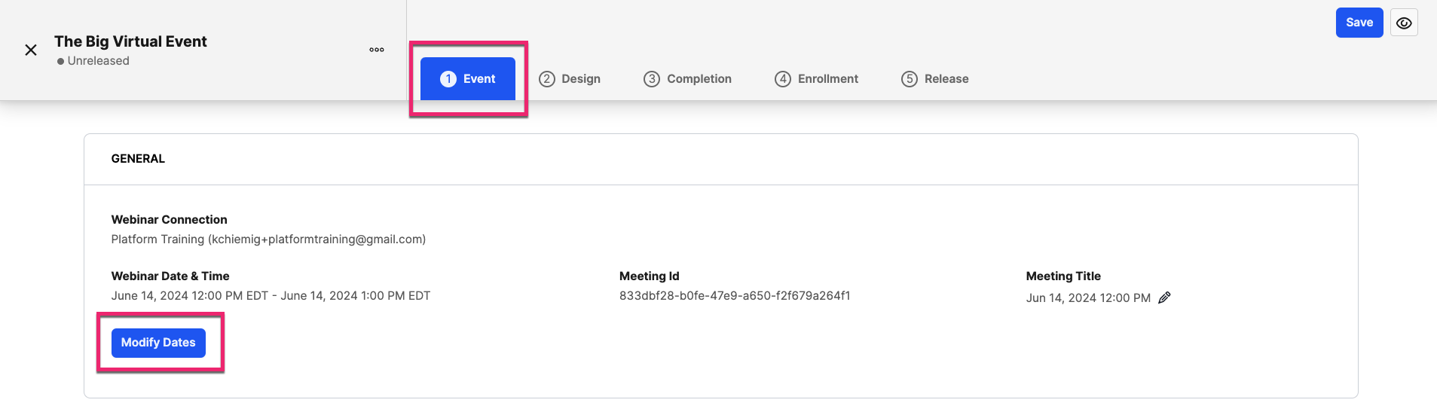
Task: Click the Unreleased status indicator
Action: coord(93,61)
